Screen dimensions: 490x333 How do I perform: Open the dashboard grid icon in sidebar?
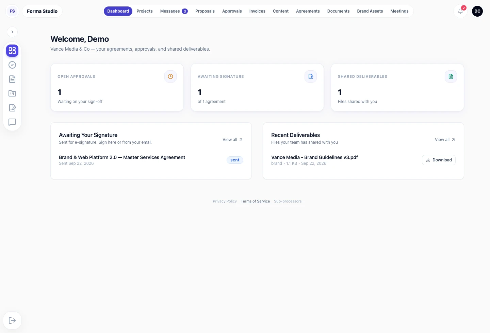(12, 51)
